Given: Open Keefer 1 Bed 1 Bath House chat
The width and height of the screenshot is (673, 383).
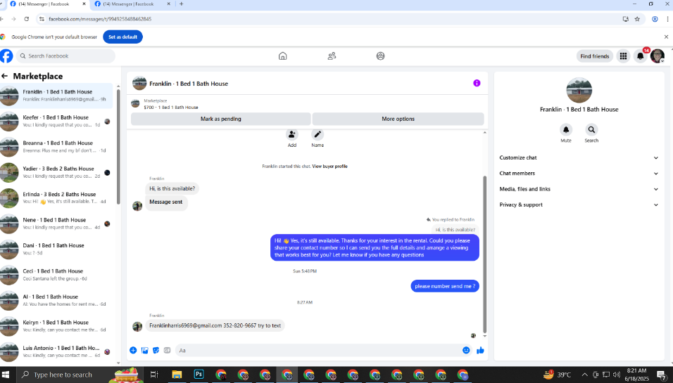Looking at the screenshot, I should pyautogui.click(x=56, y=121).
